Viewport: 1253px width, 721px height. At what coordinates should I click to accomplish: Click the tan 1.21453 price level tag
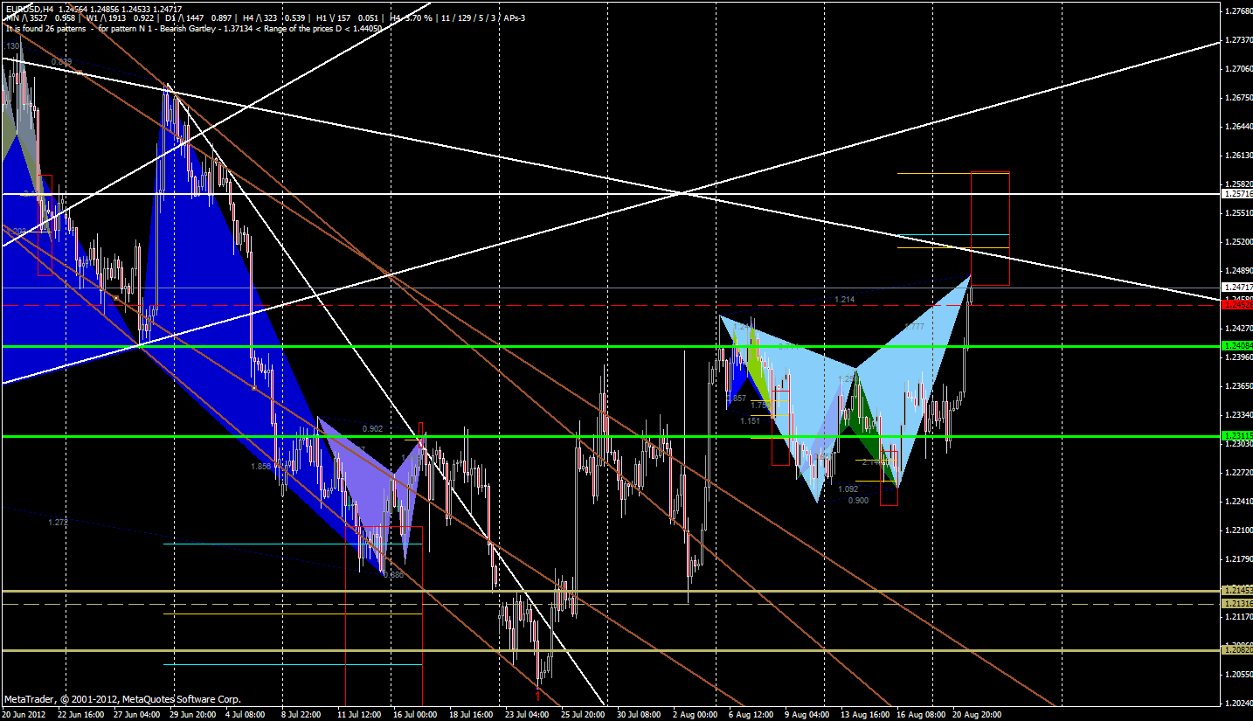pyautogui.click(x=1237, y=591)
